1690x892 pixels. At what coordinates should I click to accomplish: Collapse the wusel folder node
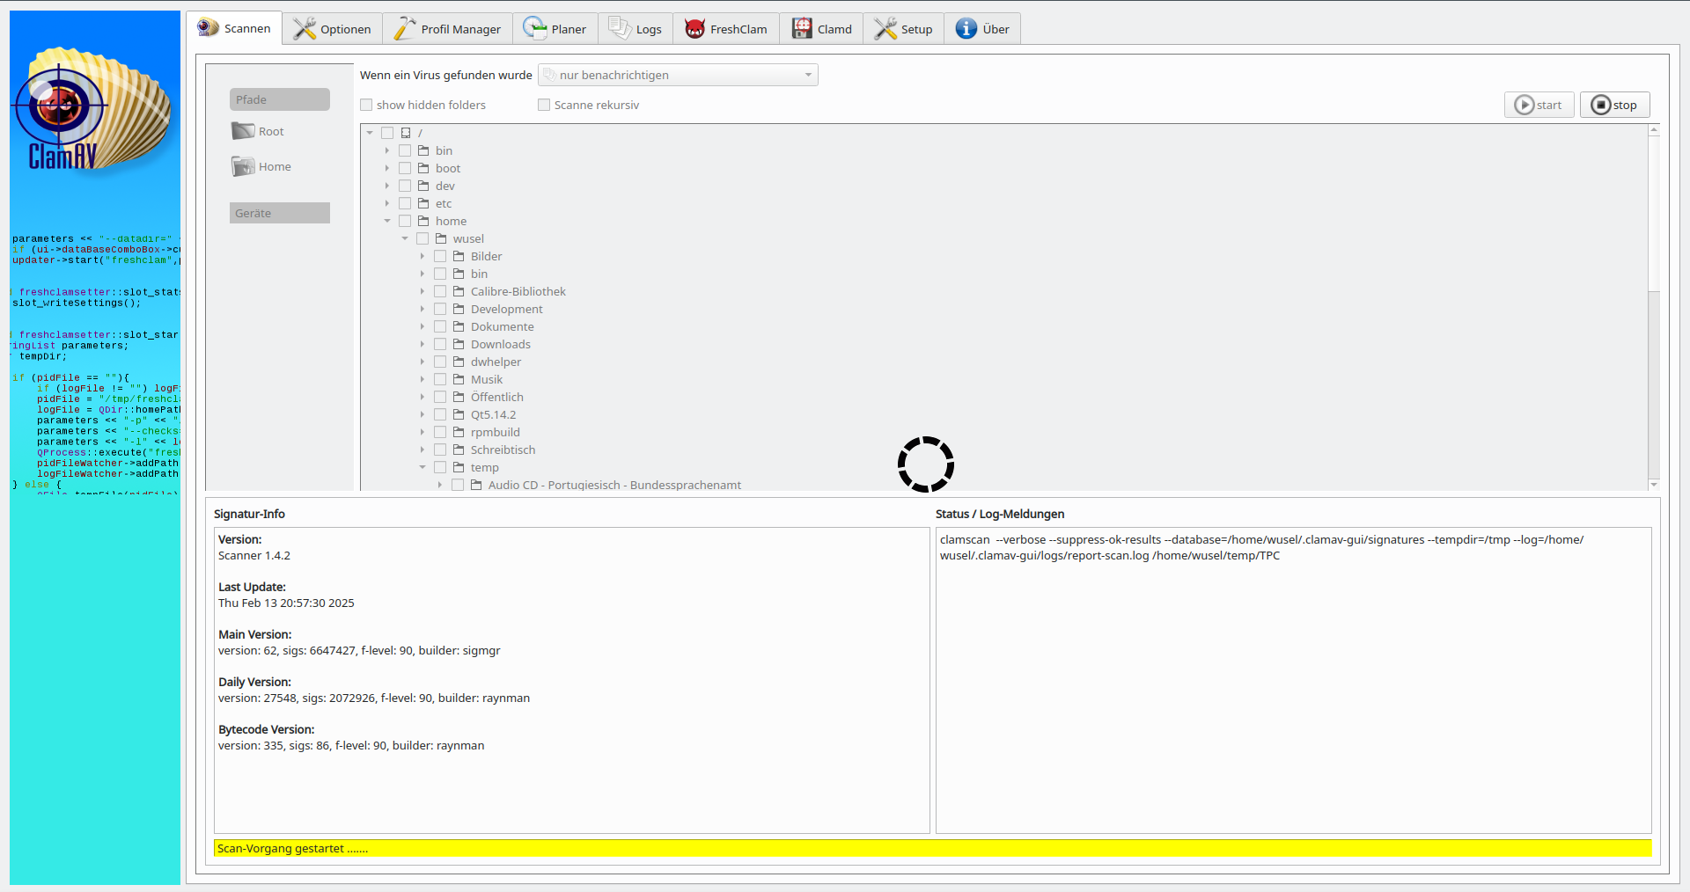tap(405, 238)
